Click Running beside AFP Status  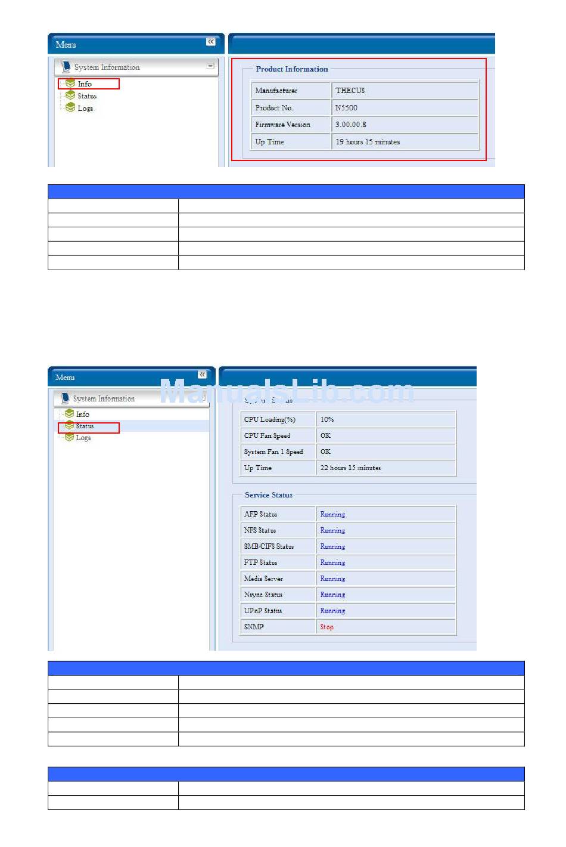(332, 514)
